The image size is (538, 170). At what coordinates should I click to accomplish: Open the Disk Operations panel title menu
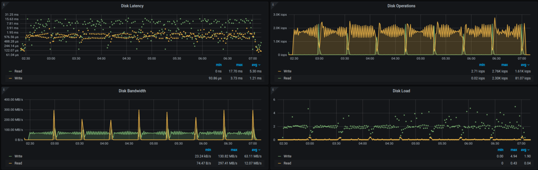click(401, 6)
